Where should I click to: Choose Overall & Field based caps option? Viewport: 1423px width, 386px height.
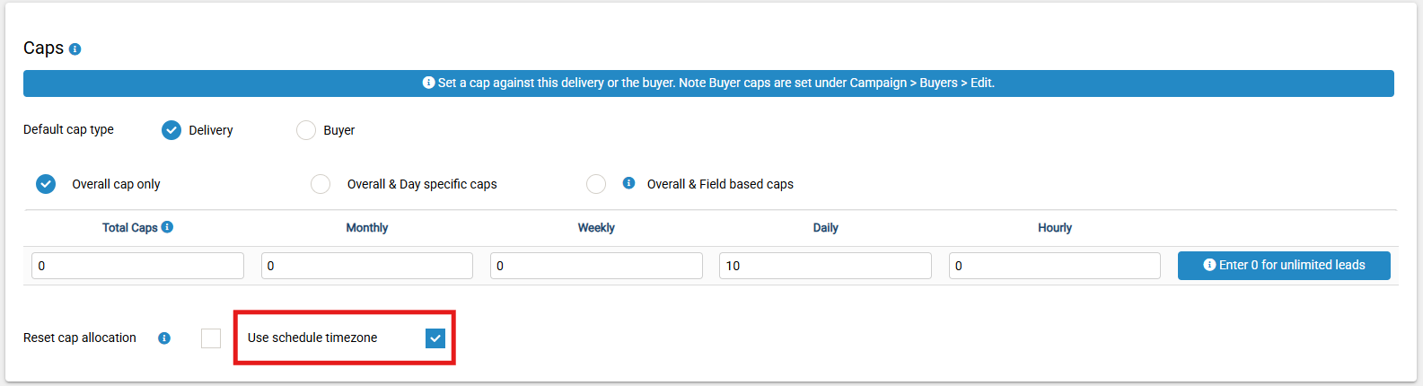click(596, 184)
